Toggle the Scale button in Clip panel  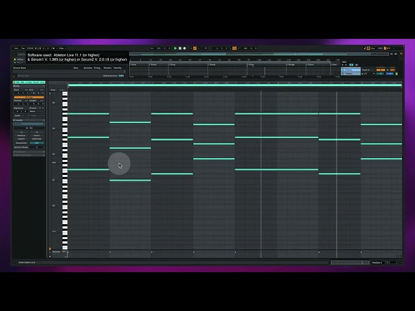click(18, 115)
